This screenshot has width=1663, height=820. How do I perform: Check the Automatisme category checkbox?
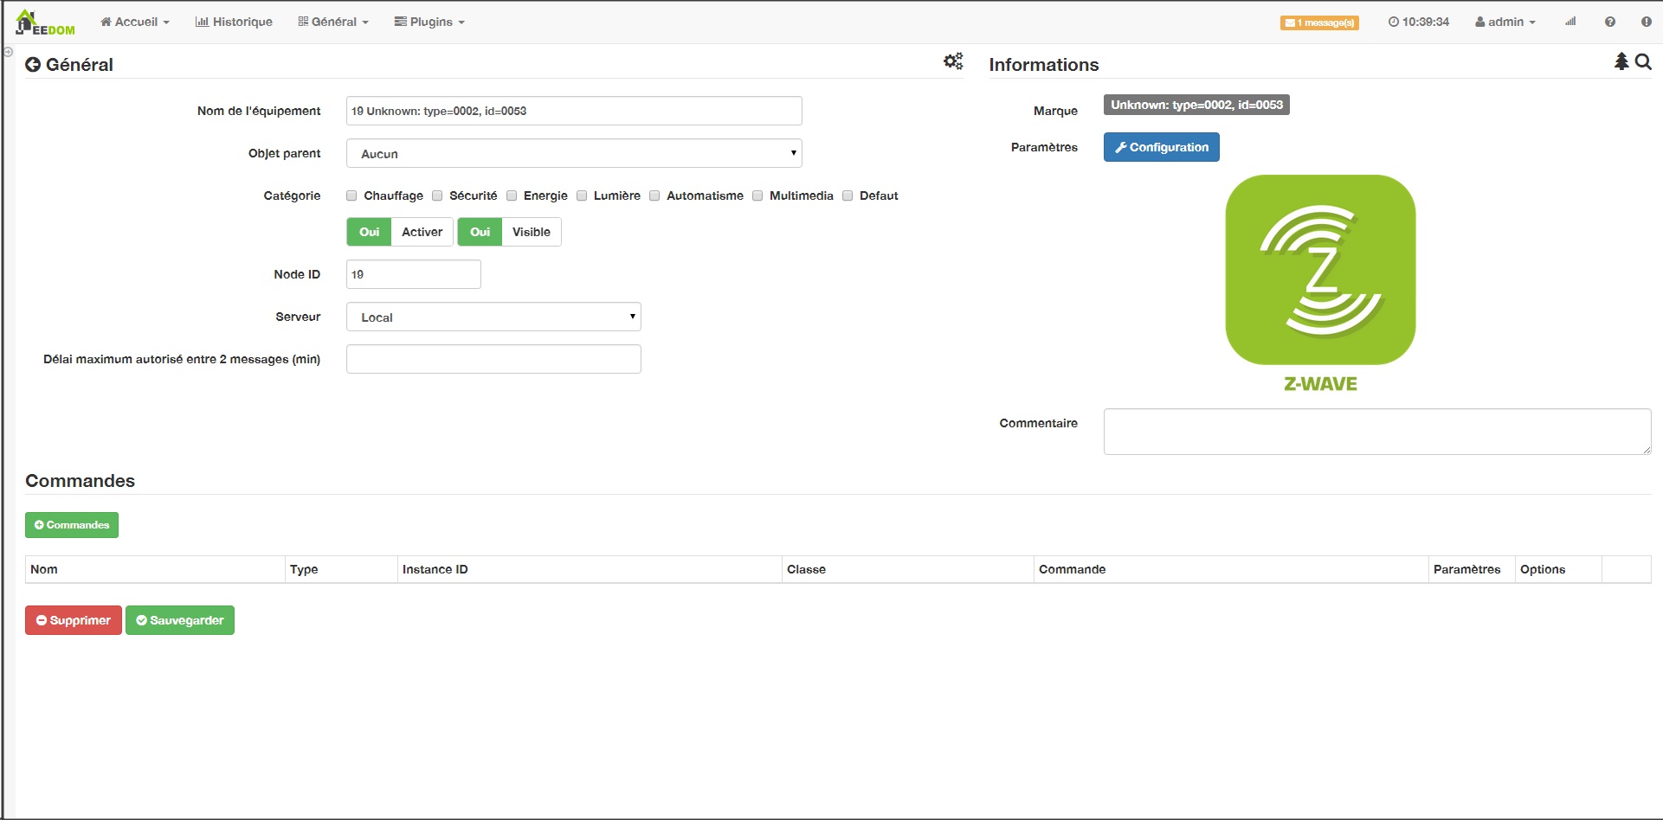pos(654,195)
